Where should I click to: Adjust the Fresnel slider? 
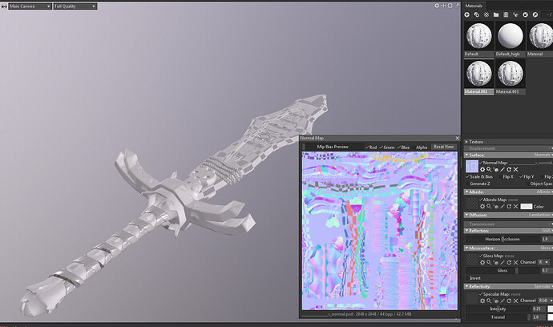(x=498, y=317)
